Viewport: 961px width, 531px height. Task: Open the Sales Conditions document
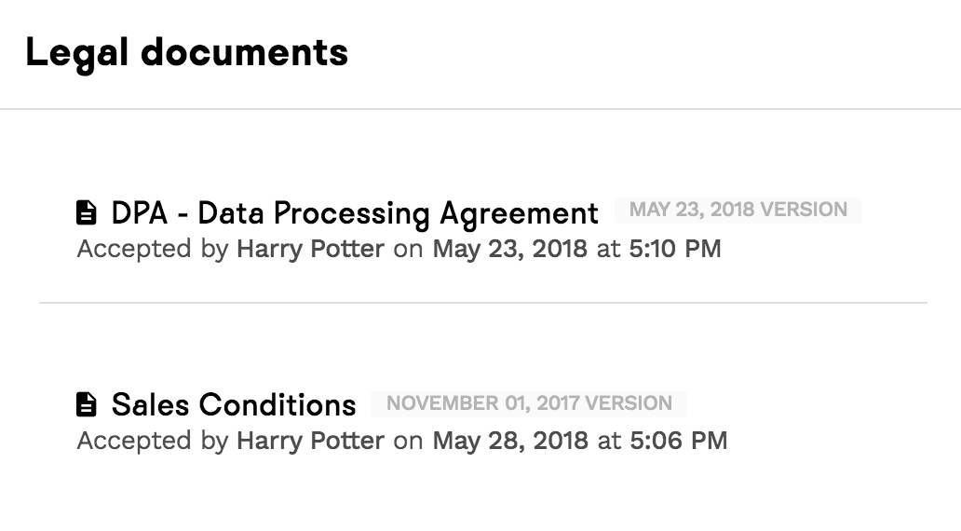pos(234,404)
